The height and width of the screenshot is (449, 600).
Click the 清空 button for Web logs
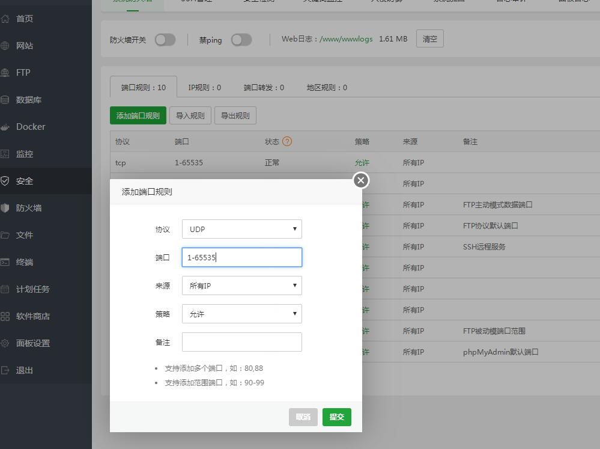tap(429, 38)
